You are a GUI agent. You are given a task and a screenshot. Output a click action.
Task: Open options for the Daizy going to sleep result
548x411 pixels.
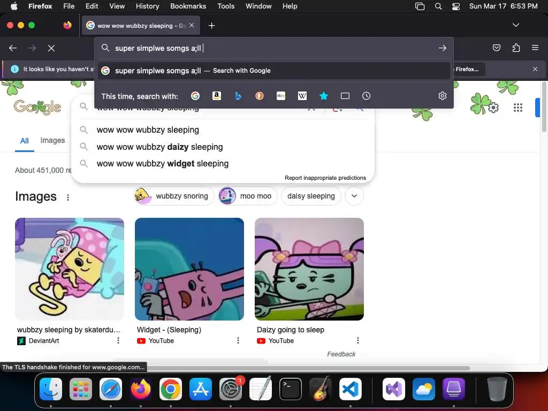[357, 340]
